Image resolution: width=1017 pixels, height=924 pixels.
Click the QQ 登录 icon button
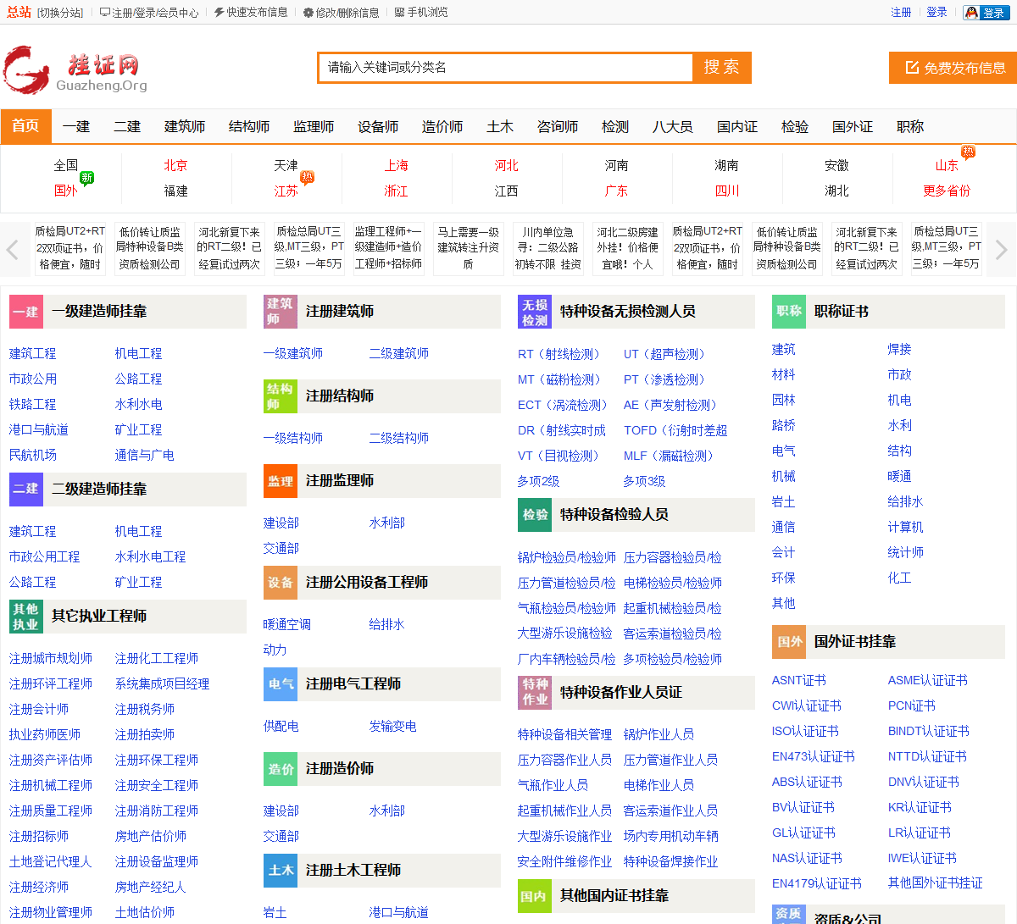click(x=986, y=13)
